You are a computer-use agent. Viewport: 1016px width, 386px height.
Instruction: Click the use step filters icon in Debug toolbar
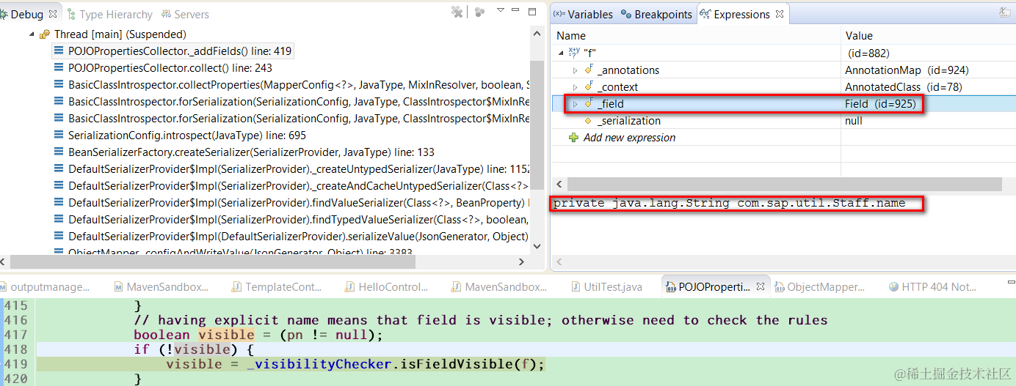click(x=479, y=12)
